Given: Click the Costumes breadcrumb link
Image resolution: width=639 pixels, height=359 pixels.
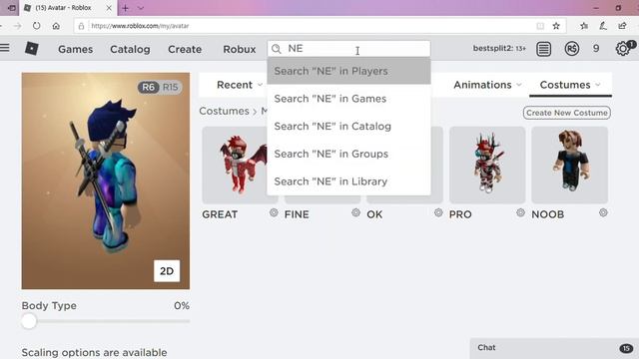Looking at the screenshot, I should coord(224,111).
